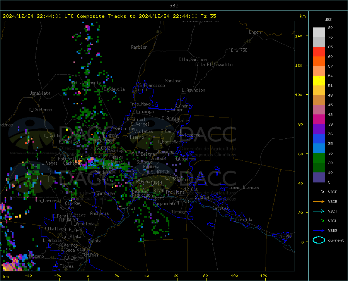This screenshot has height=281, width=348.
Task: Click the dBZ heading above the color scale
Action: pyautogui.click(x=328, y=19)
